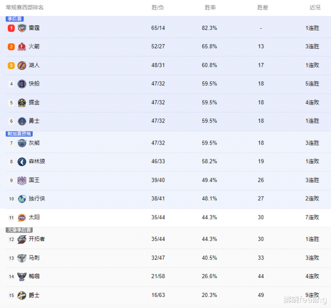Click the 附加赛资格 section label
331x308 pixels.
(x=19, y=134)
